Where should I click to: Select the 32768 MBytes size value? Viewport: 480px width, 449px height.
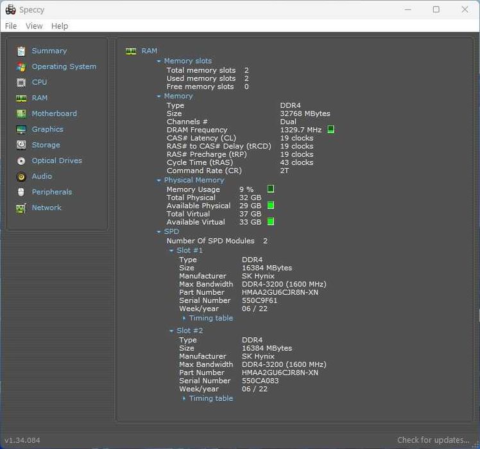tap(305, 114)
